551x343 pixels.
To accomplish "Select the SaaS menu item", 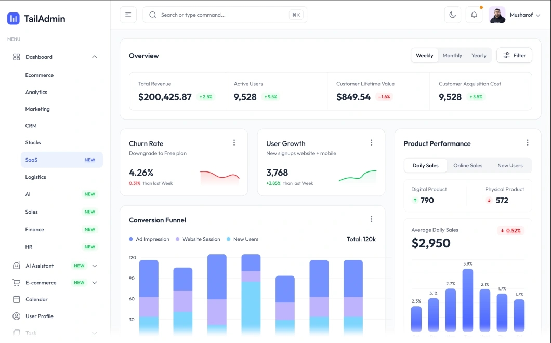I will click(61, 160).
